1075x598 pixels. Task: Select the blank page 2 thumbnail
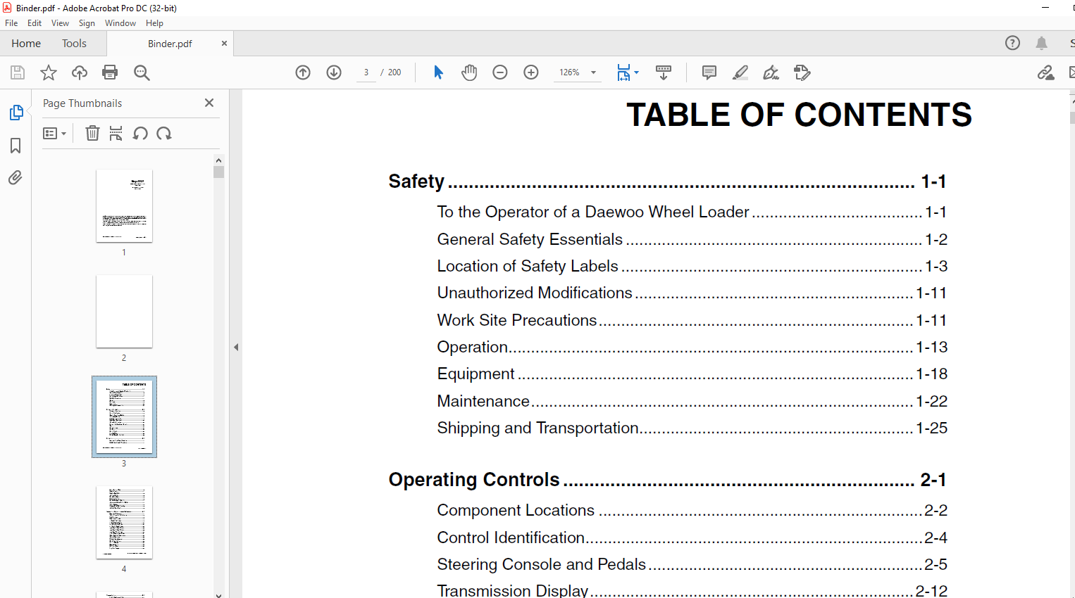124,312
